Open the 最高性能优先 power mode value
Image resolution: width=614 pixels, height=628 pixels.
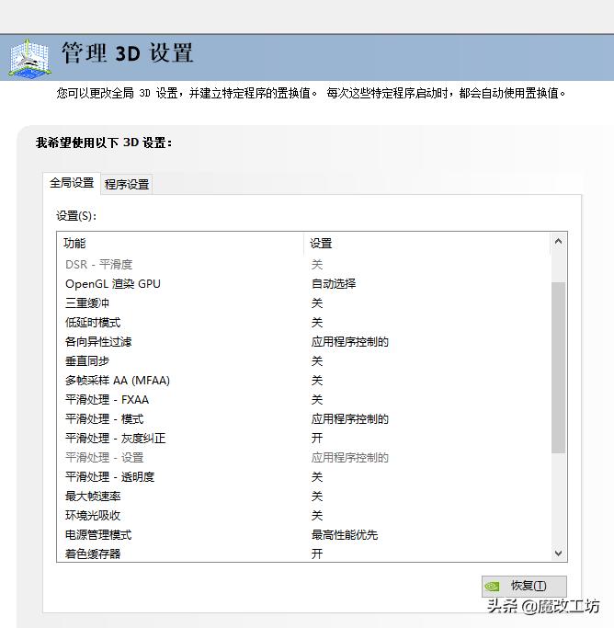344,535
